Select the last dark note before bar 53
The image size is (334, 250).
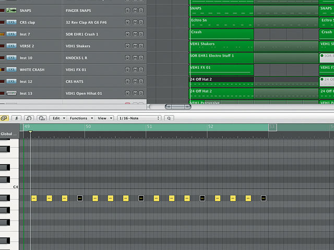click(x=264, y=198)
